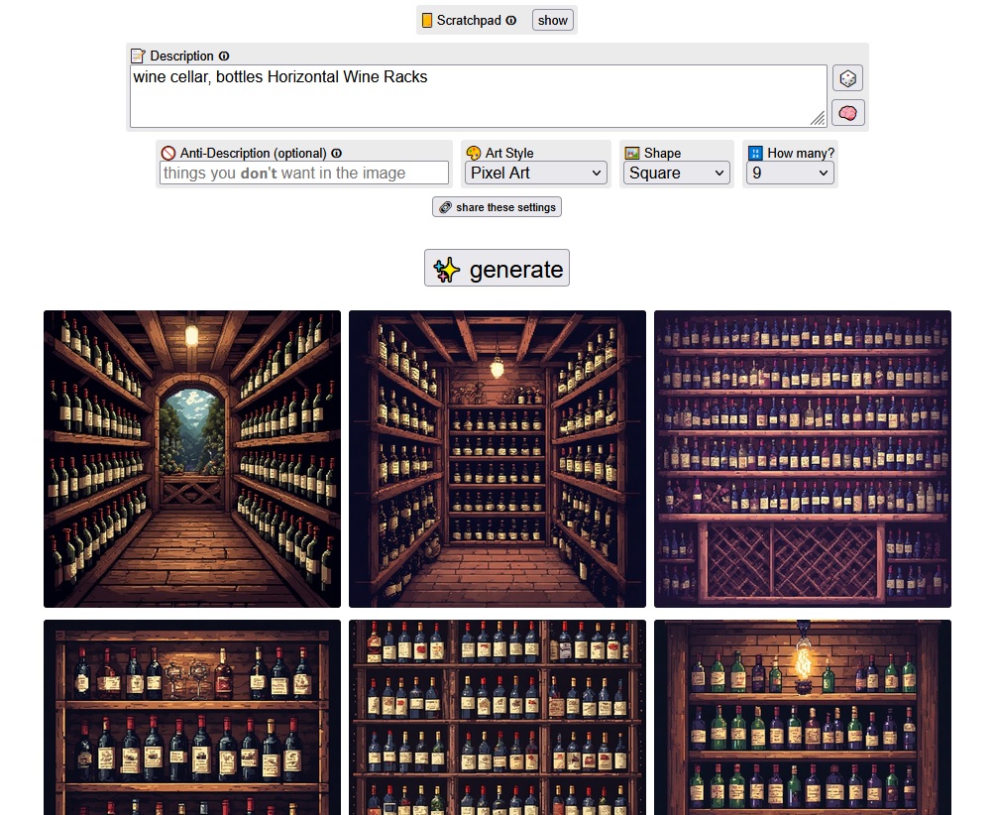Click the Scratchpad label text
Image resolution: width=996 pixels, height=815 pixels.
[x=469, y=21]
